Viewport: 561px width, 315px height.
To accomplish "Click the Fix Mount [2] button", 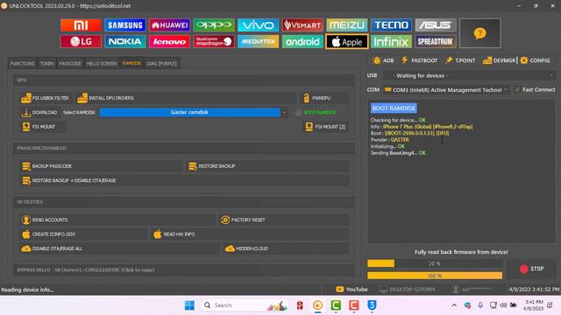I will pos(325,127).
